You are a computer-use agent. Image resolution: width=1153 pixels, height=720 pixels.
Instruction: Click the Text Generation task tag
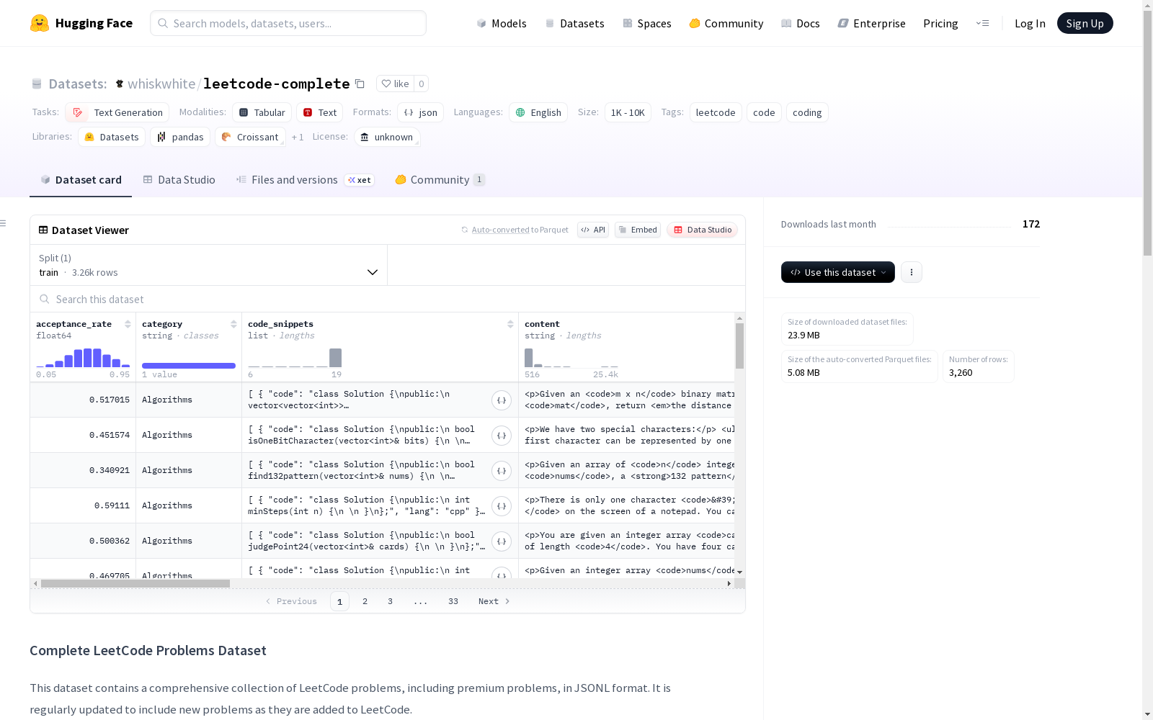coord(117,112)
